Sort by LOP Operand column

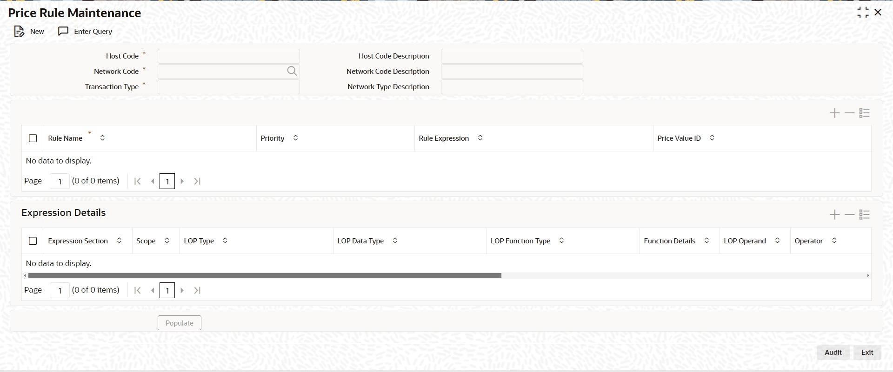coord(777,241)
